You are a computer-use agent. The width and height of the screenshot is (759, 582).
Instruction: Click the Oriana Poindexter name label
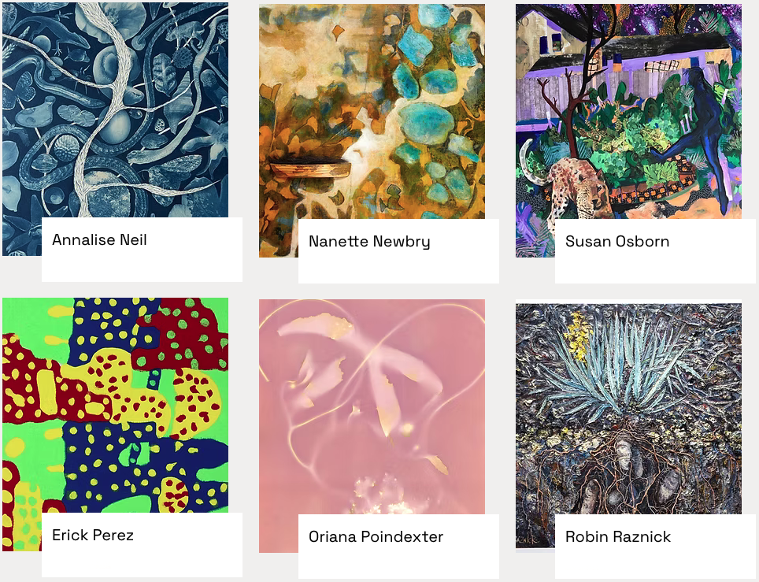click(x=376, y=536)
